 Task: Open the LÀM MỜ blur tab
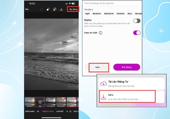click(x=60, y=111)
